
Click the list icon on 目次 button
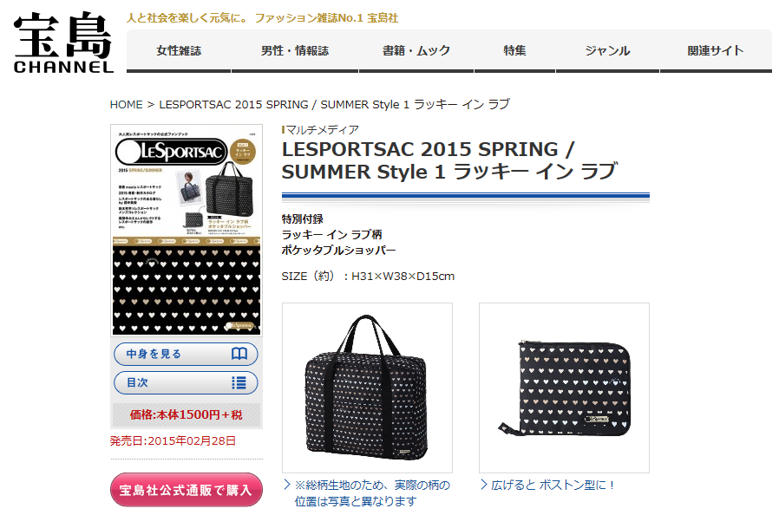pos(239,382)
